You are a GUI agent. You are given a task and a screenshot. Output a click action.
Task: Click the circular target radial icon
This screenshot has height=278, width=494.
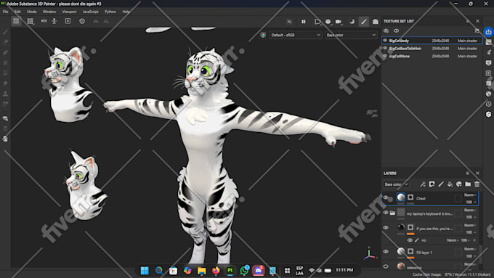click(82, 21)
